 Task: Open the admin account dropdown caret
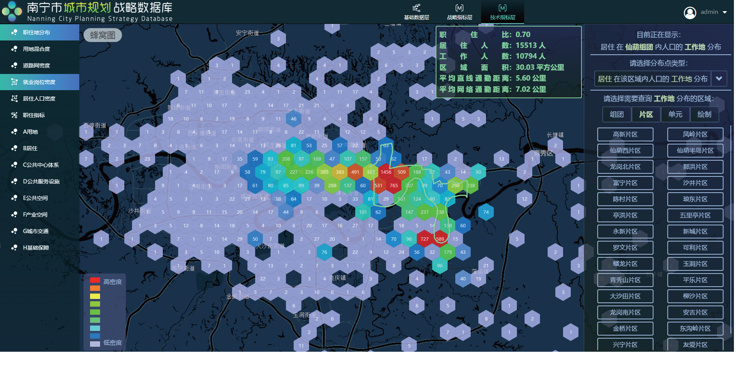click(725, 12)
